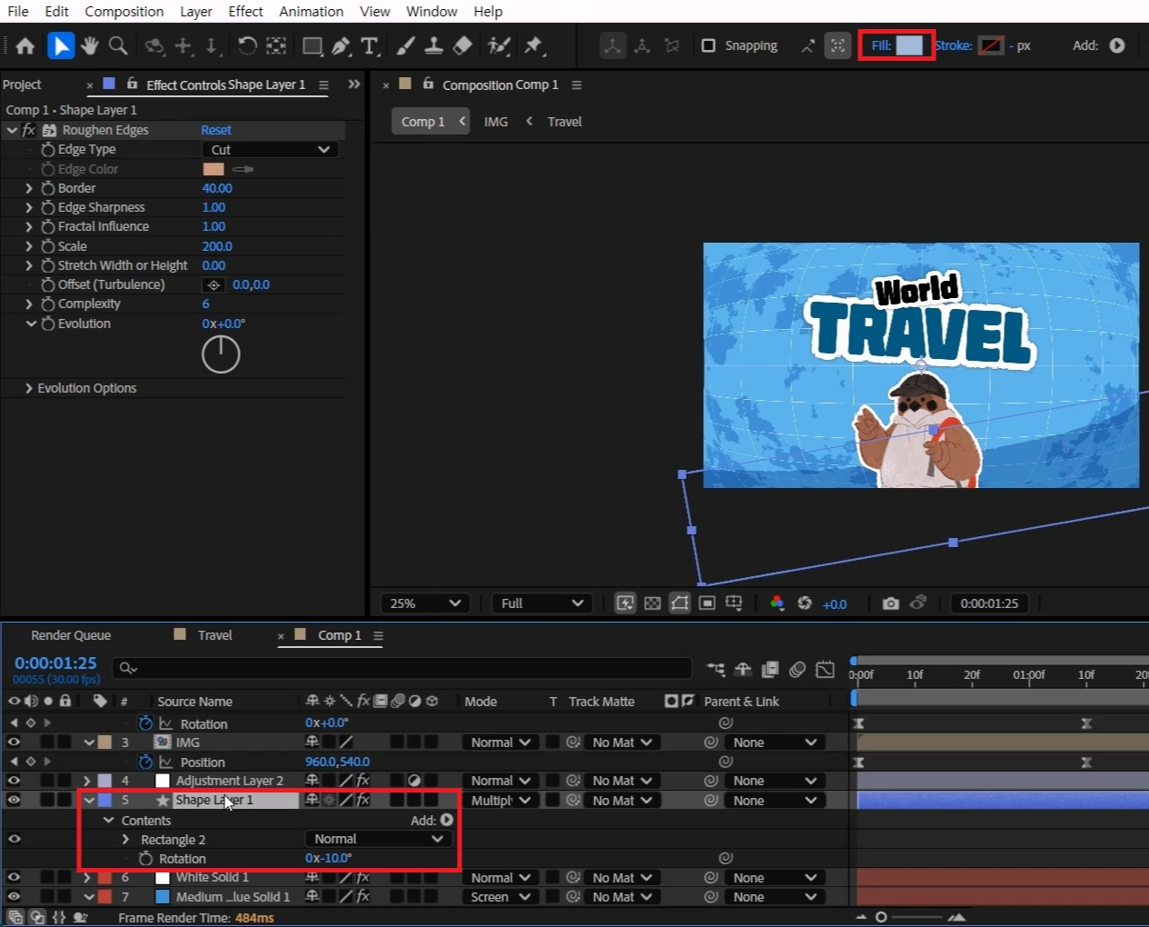Click the 0:00:01:25 current time display

[55, 663]
